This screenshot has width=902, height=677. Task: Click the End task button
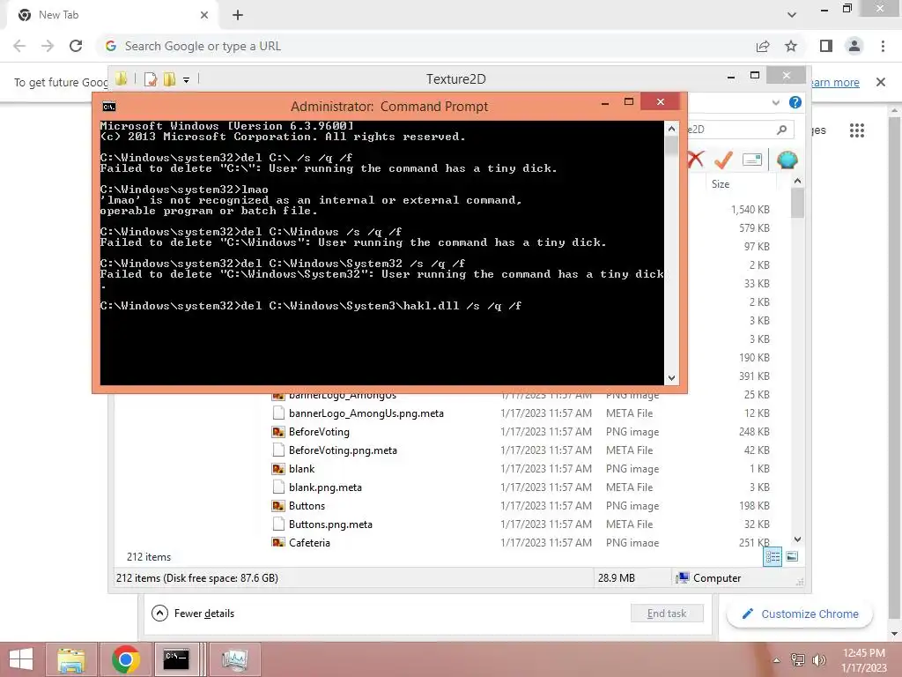667,614
